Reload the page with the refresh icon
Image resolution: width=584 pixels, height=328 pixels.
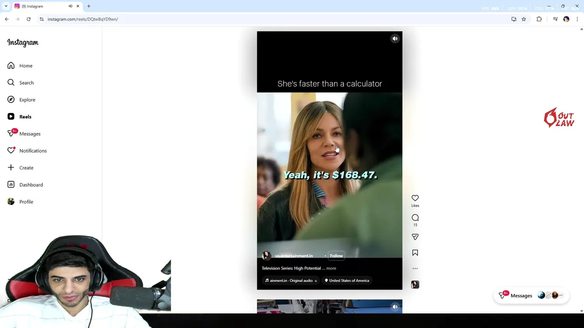click(x=28, y=19)
